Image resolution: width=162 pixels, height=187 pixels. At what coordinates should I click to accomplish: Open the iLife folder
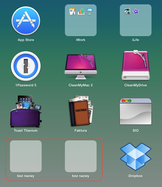pyautogui.click(x=136, y=20)
